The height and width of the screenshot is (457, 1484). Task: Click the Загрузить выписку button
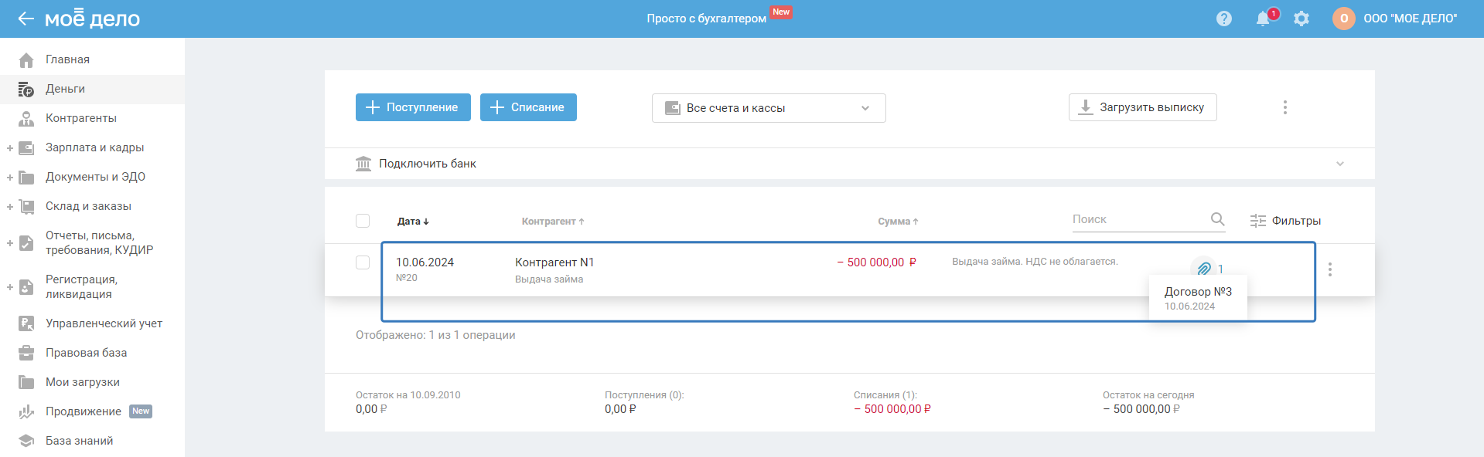[x=1142, y=107]
